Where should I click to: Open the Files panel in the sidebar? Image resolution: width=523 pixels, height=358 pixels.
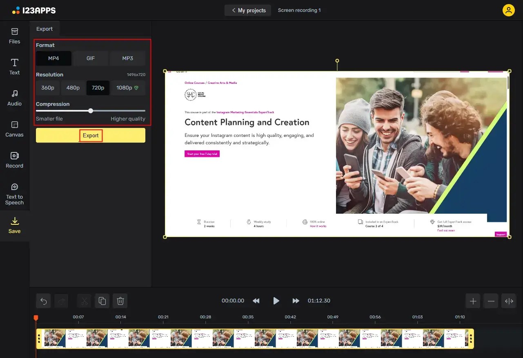point(14,36)
